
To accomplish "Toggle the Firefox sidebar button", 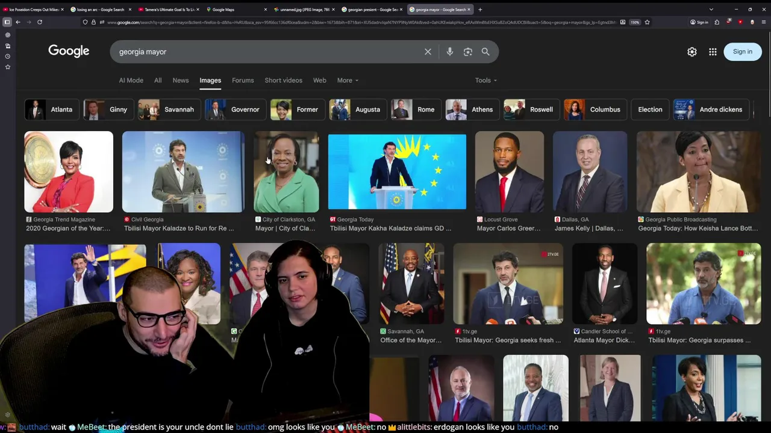I will coord(7,22).
